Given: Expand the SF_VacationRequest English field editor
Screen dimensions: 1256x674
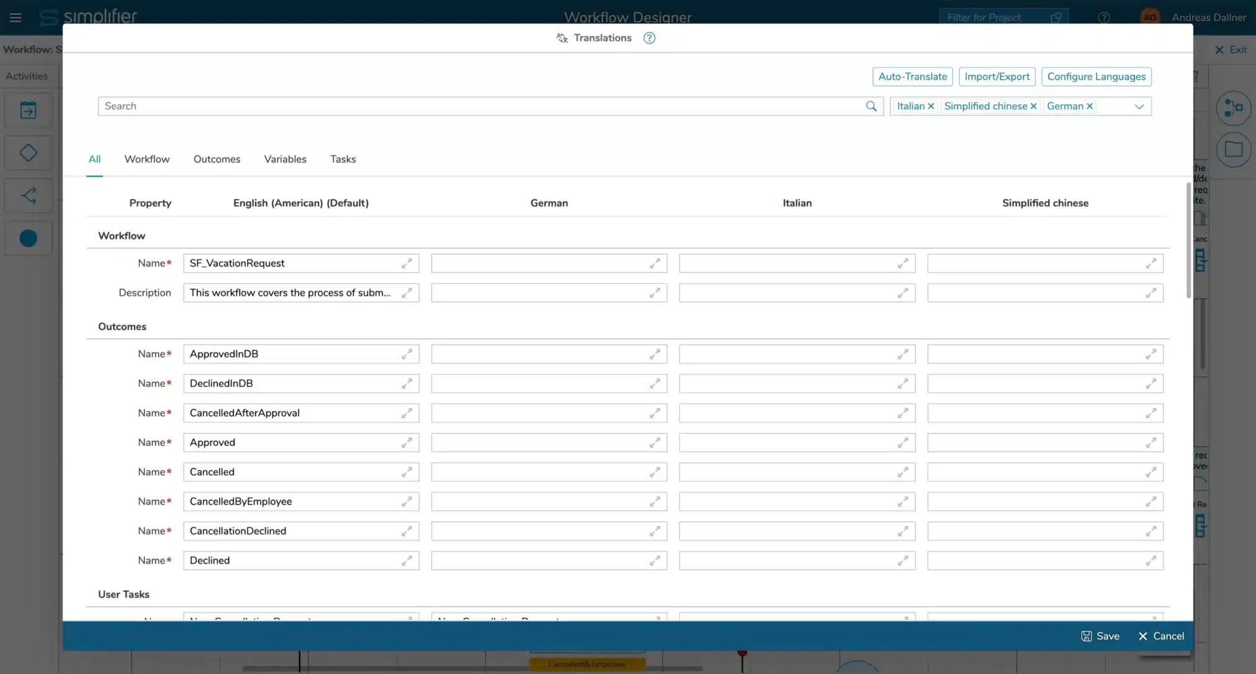Looking at the screenshot, I should pyautogui.click(x=406, y=264).
